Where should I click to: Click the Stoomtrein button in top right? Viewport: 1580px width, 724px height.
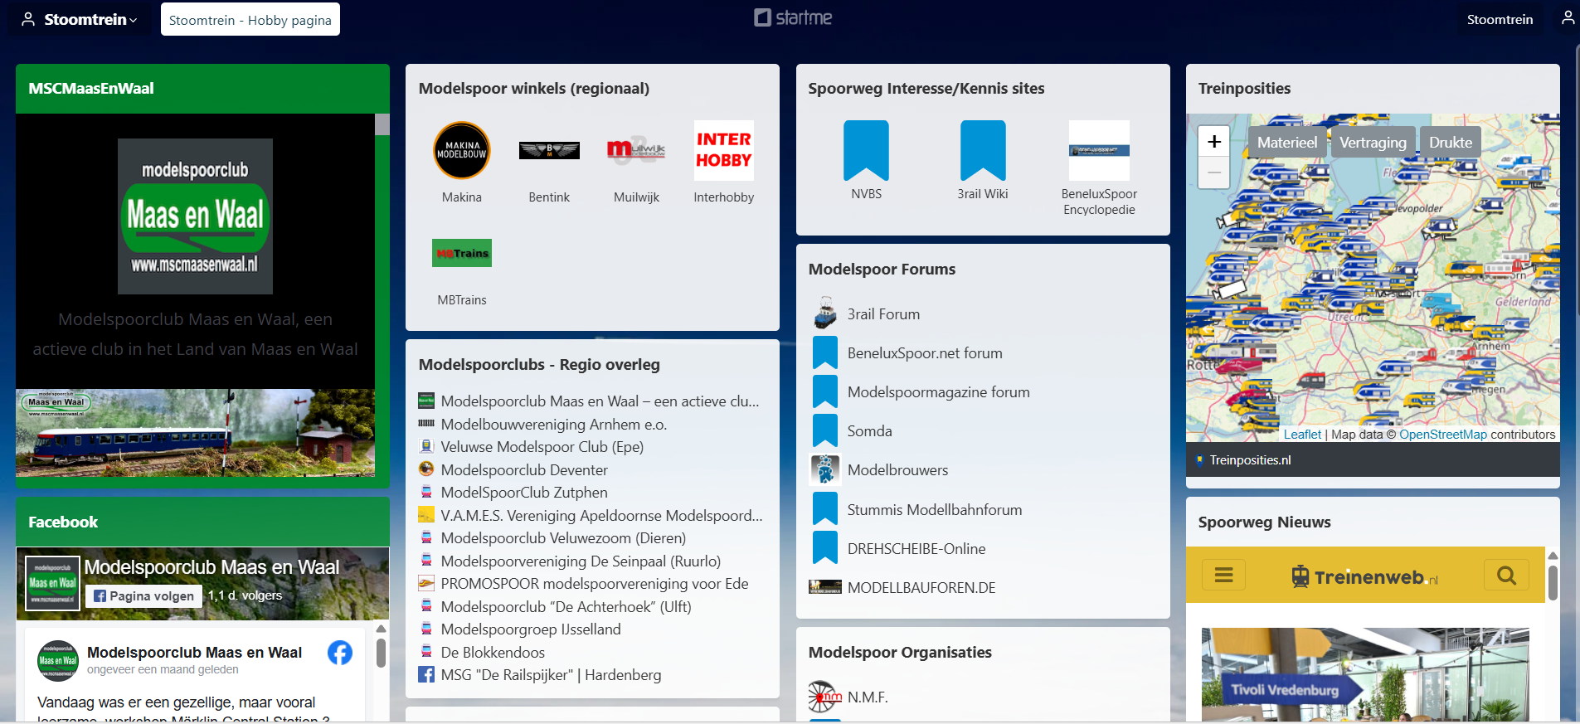point(1500,19)
